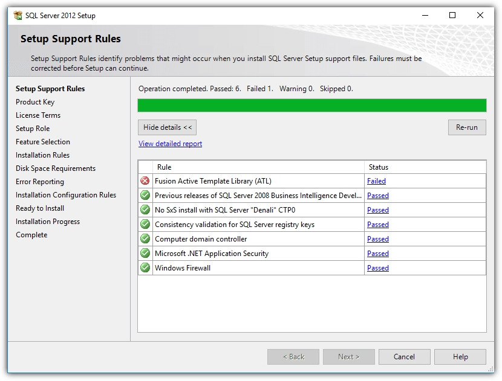The image size is (502, 381).
Task: Open Passed link for Microsoft .NET Application Security
Action: click(x=378, y=254)
